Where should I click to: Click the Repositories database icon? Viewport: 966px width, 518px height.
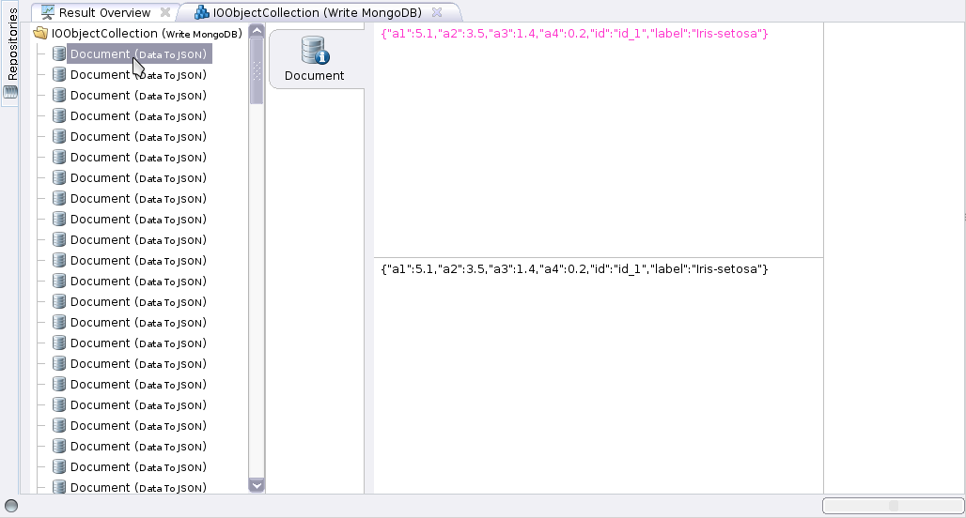(x=11, y=92)
